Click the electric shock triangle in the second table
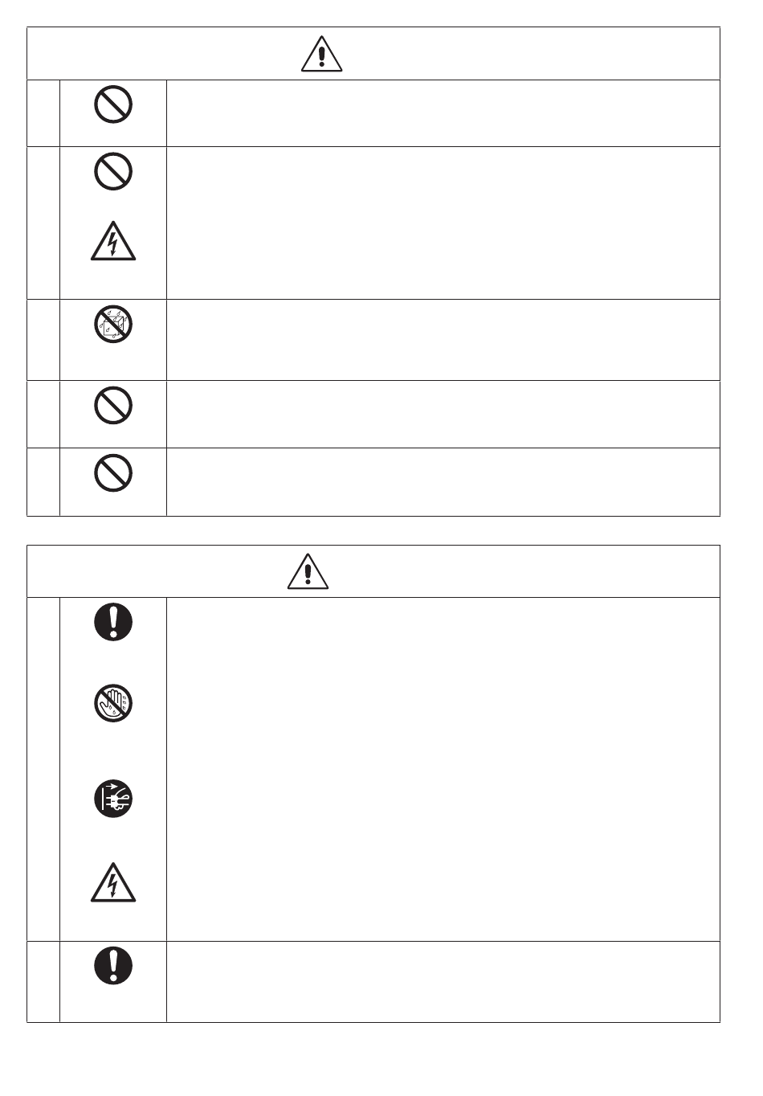The height and width of the screenshot is (1096, 763). pyautogui.click(x=113, y=883)
